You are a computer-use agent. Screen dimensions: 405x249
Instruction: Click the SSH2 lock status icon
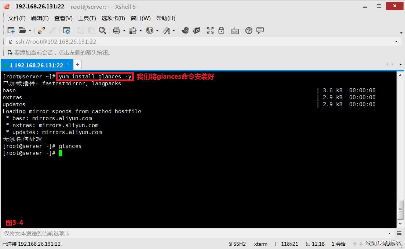[230, 244]
